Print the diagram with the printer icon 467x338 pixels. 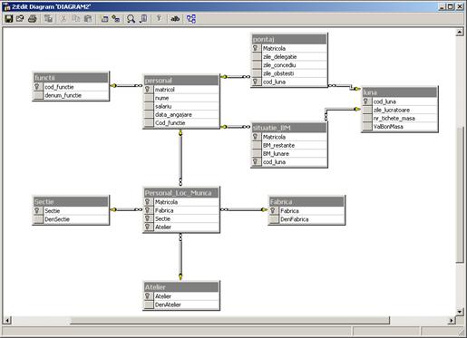(x=32, y=19)
